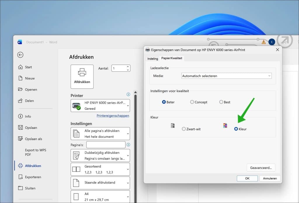Viewport: 299px width, 203px height.
Task: Click the Exporteren icon in sidebar
Action: pyautogui.click(x=20, y=177)
